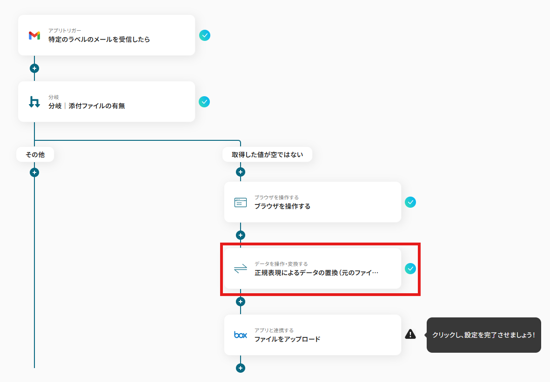Click the クリックし、設定を完了させましょう！ tooltip
This screenshot has height=382, width=550.
click(x=484, y=335)
